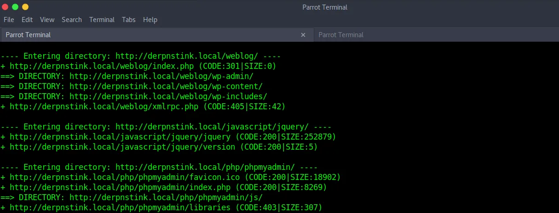The image size is (559, 213).
Task: Open the View menu
Action: point(47,20)
